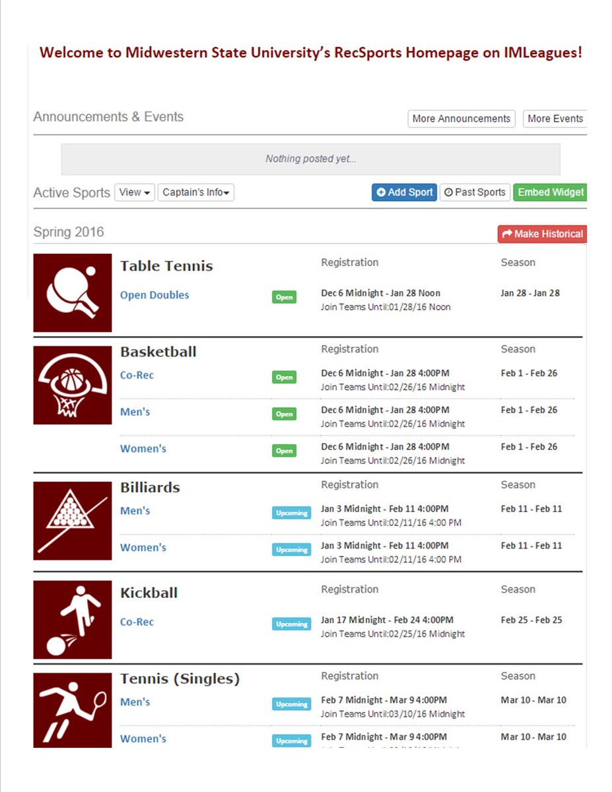
Task: Open Table Tennis Open Doubles league
Action: (x=154, y=295)
